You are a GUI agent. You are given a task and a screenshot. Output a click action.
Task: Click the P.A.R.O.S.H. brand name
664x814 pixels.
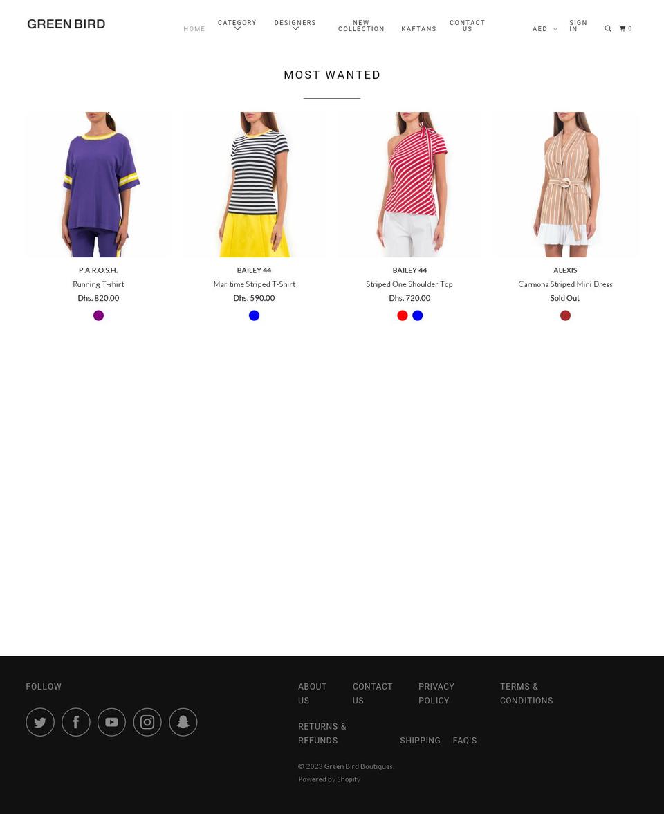(x=98, y=270)
